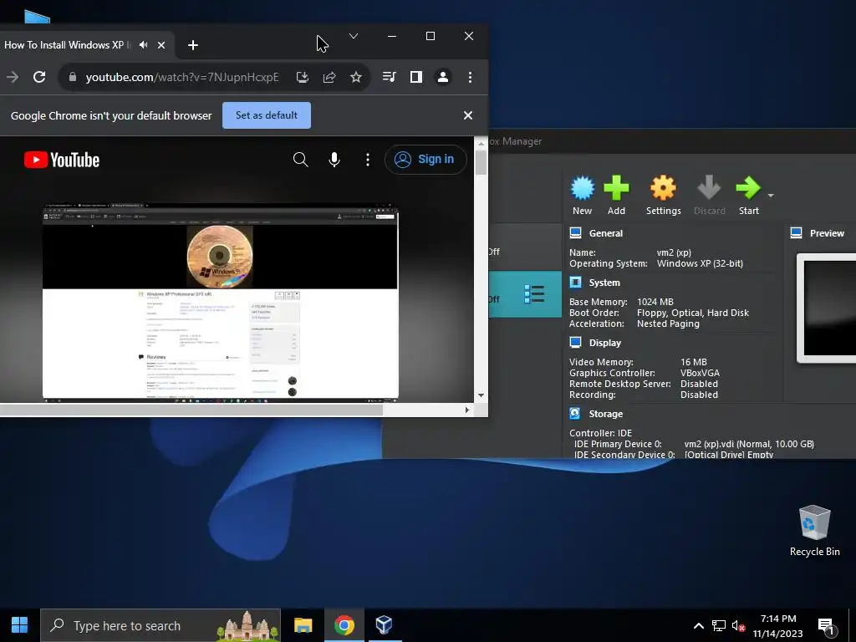Open the Chrome profile avatar
The image size is (856, 642).
pos(443,77)
